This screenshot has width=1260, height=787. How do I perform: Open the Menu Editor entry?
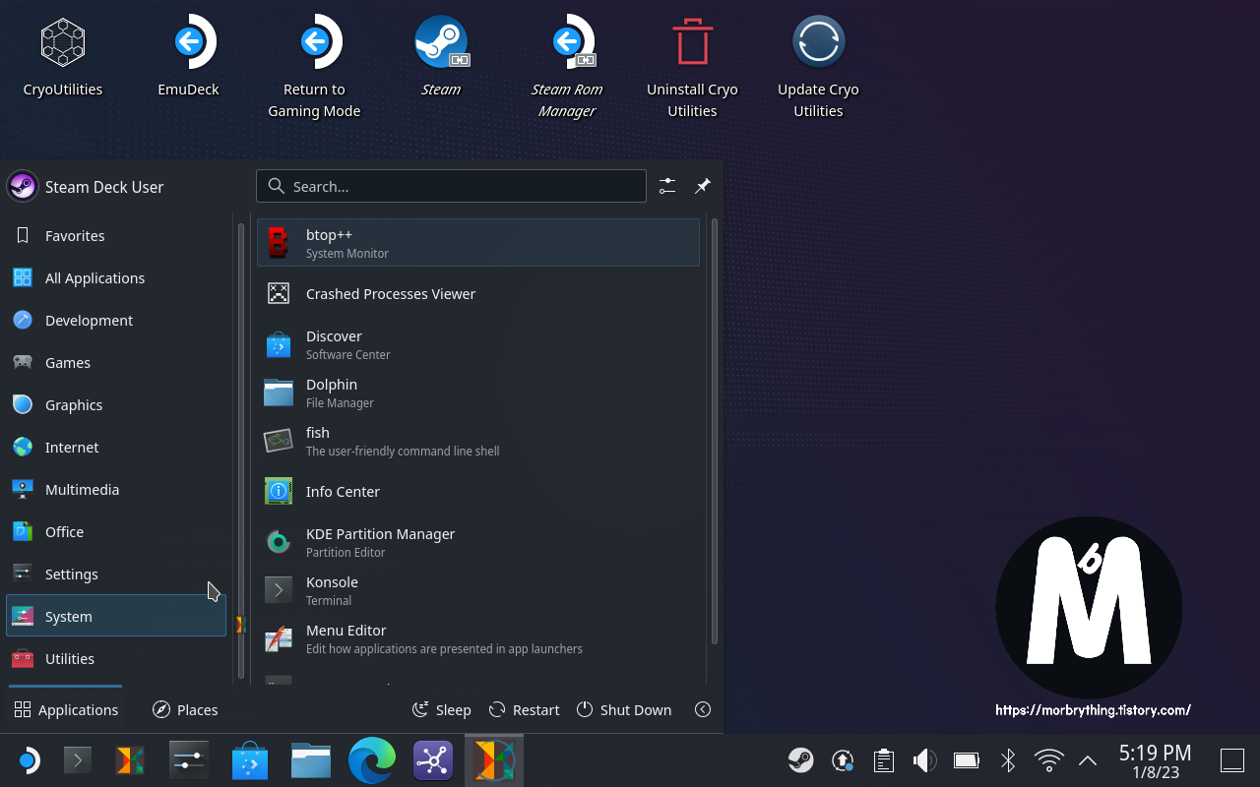tap(478, 638)
